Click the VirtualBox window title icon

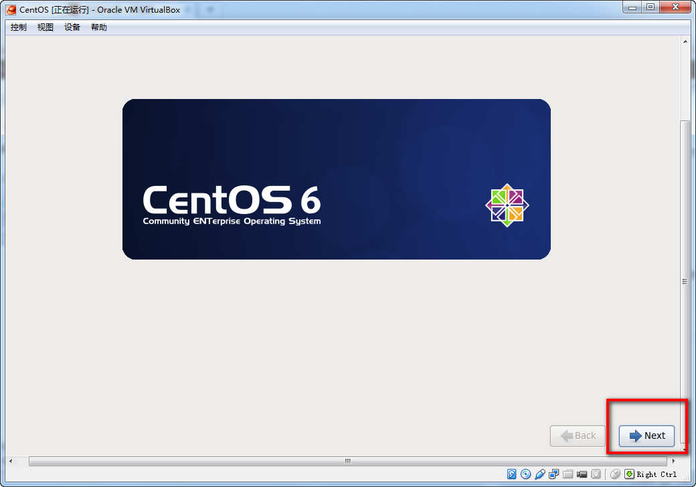pos(11,10)
